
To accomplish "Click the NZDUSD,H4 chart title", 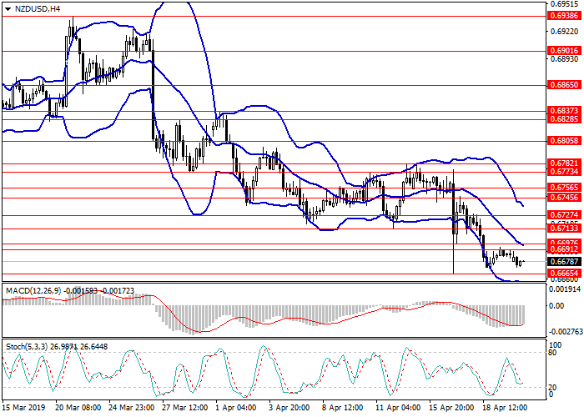I will [x=37, y=8].
